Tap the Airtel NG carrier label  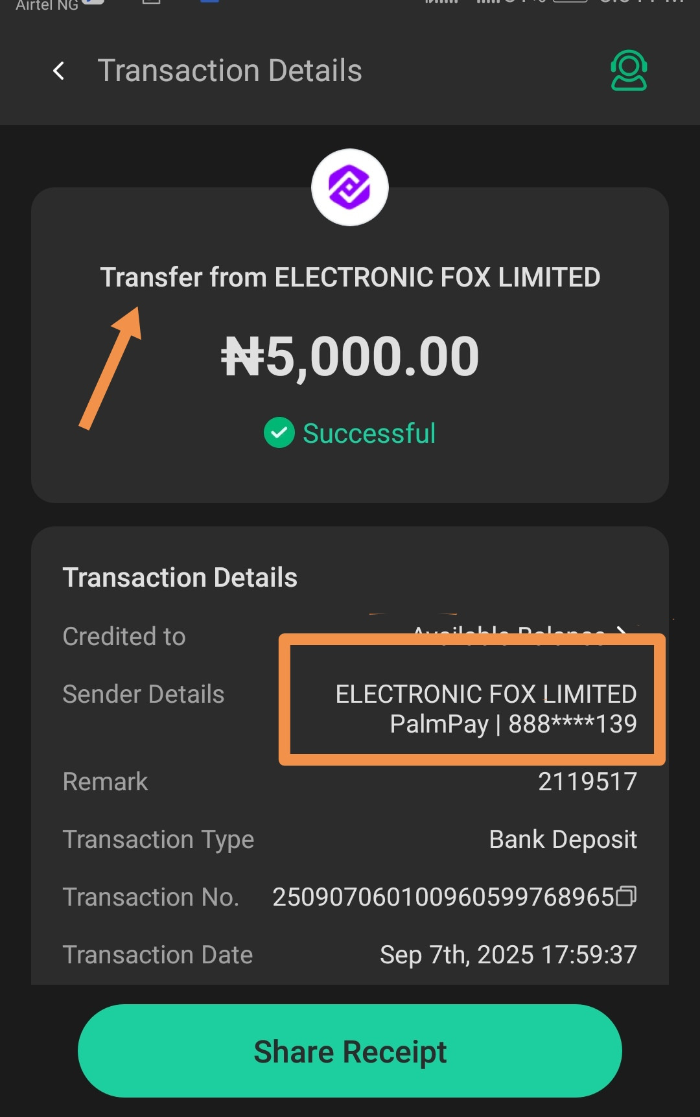(47, 5)
